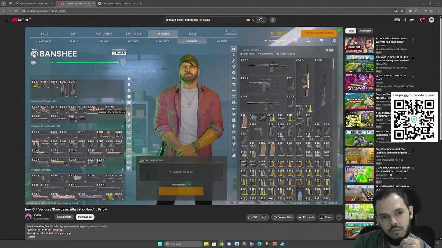Click the taskbar Pesquisar search box
Viewport: 442px width, 248px height.
point(183,244)
